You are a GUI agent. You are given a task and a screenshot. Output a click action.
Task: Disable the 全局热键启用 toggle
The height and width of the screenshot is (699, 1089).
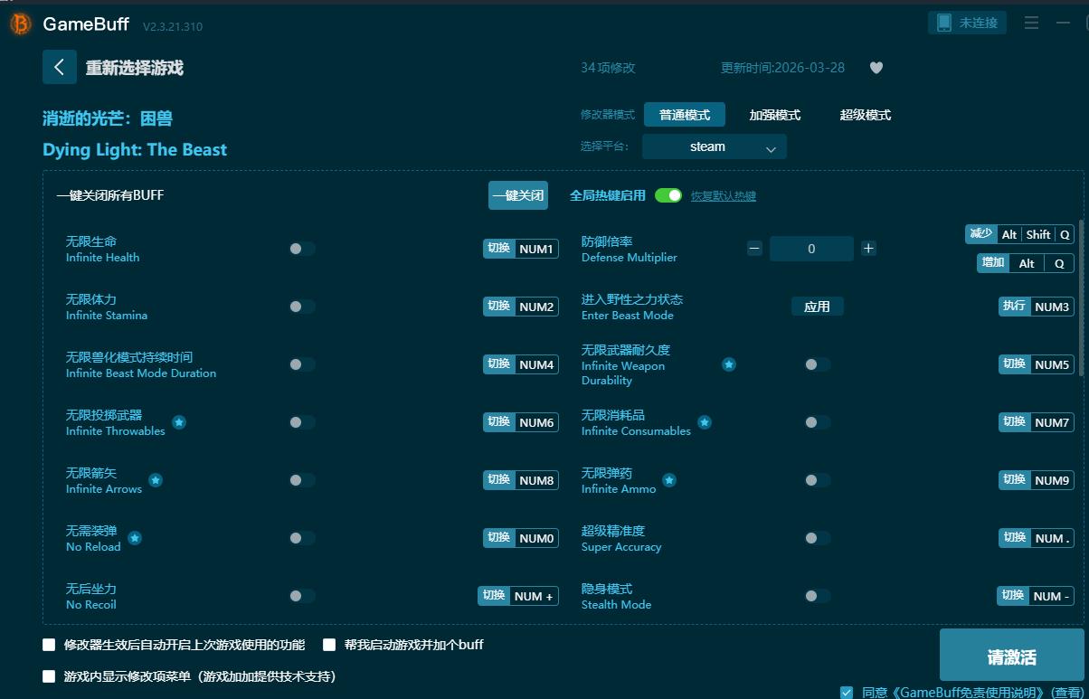click(x=668, y=194)
